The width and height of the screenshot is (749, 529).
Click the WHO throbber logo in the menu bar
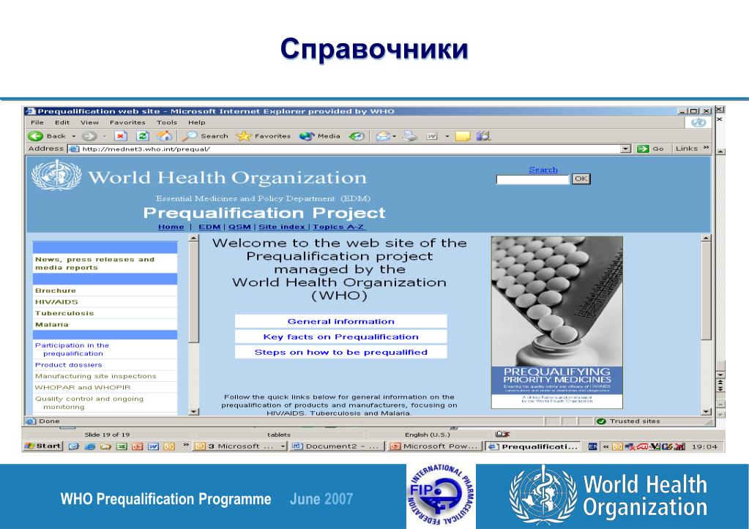(x=698, y=123)
